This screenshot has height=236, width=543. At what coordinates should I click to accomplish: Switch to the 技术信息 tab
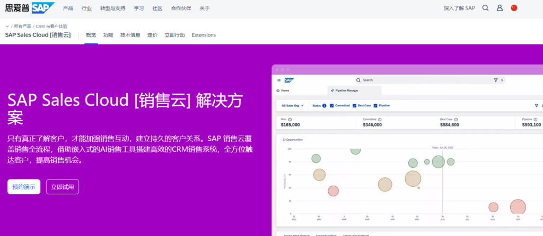point(130,35)
